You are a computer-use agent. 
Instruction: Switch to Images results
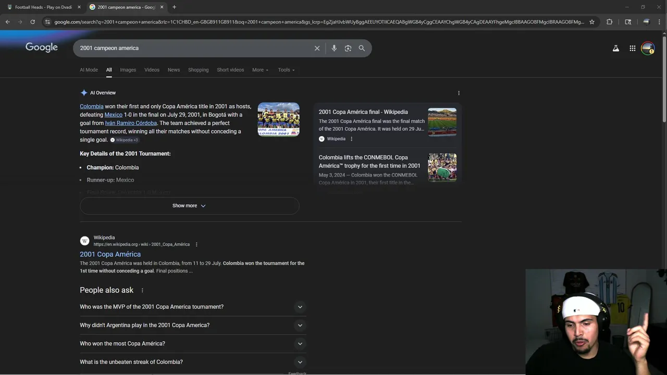tap(128, 70)
